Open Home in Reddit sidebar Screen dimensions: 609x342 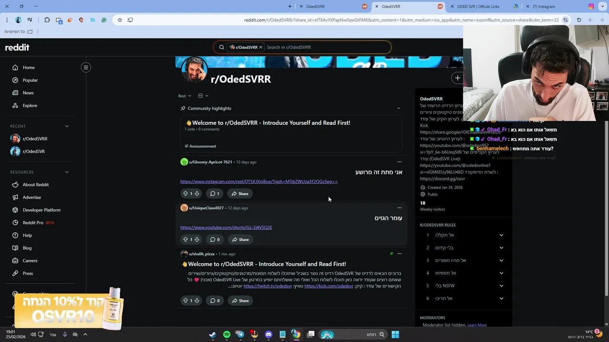pyautogui.click(x=29, y=67)
